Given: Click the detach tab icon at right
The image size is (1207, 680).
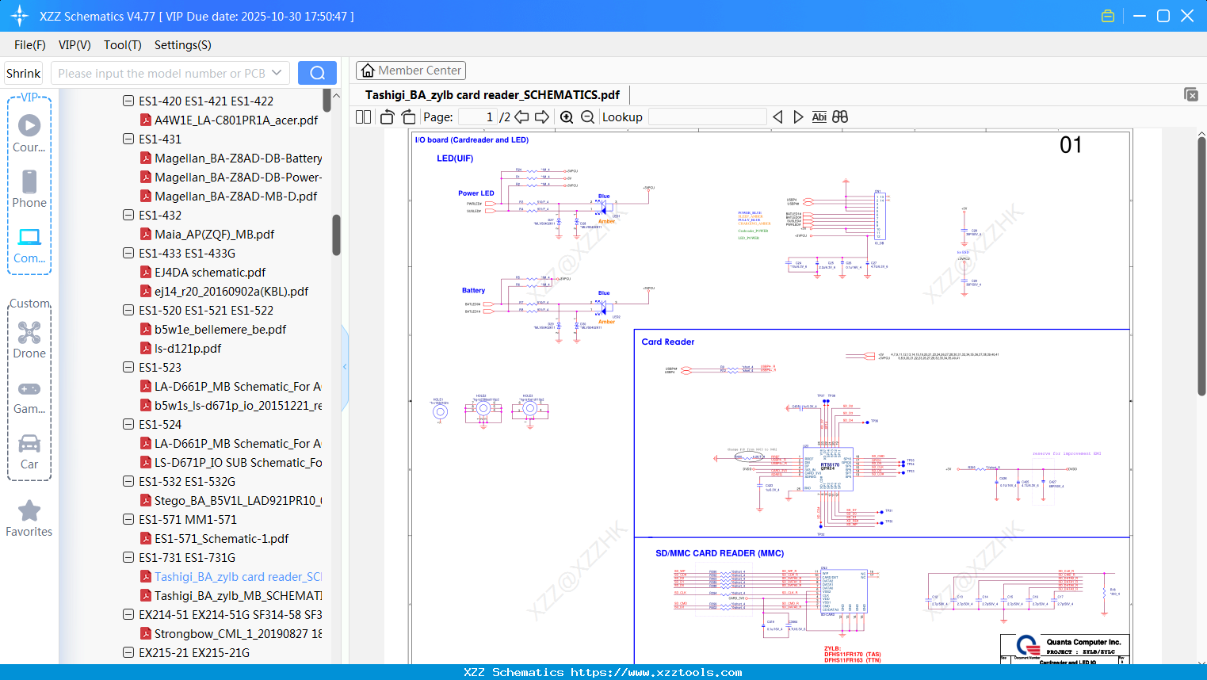Looking at the screenshot, I should [1191, 94].
